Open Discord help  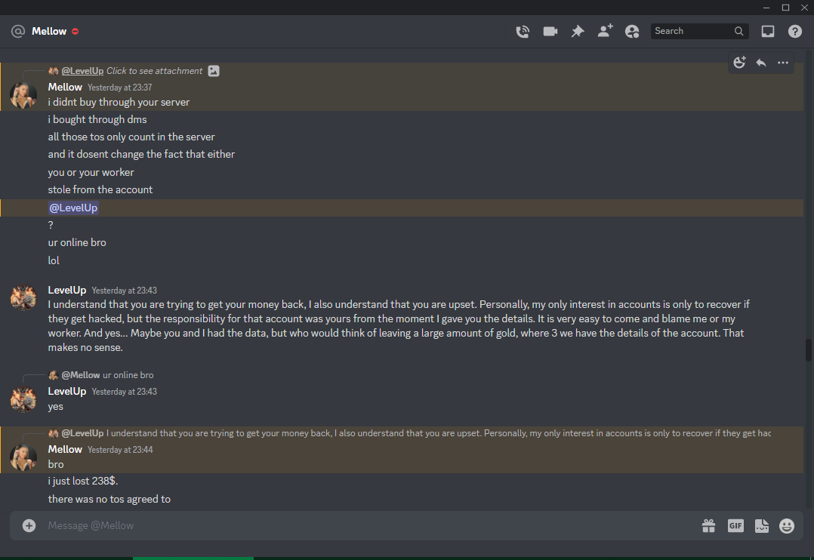coord(795,32)
